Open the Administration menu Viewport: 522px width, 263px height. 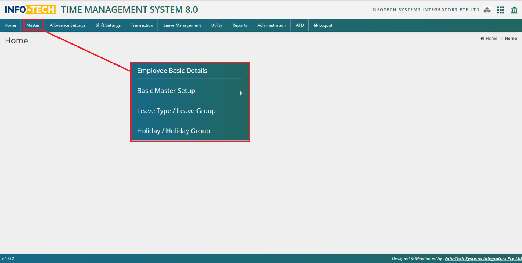tap(271, 25)
